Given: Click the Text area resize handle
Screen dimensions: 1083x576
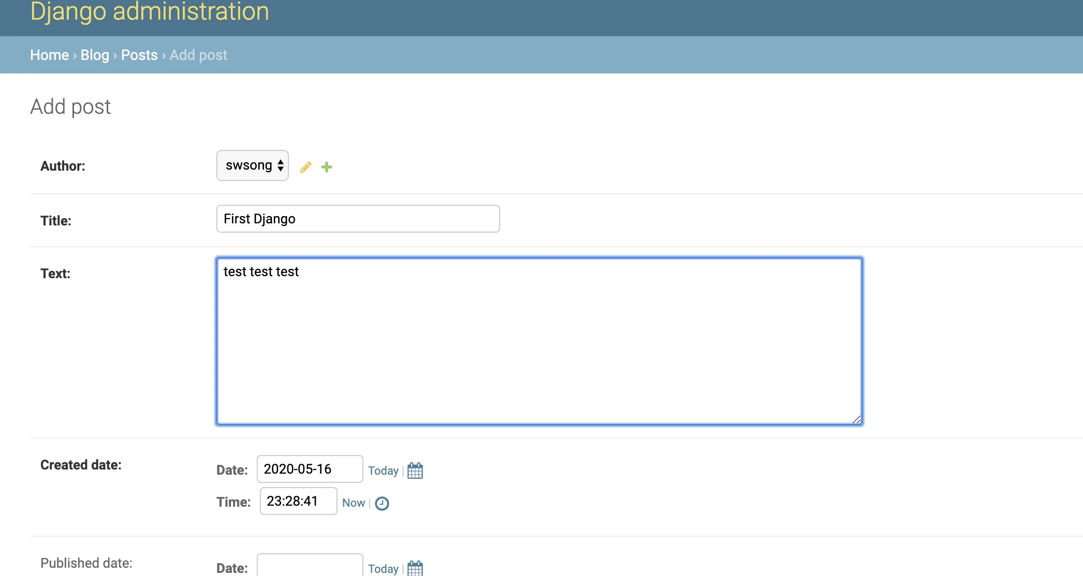Looking at the screenshot, I should [x=857, y=419].
